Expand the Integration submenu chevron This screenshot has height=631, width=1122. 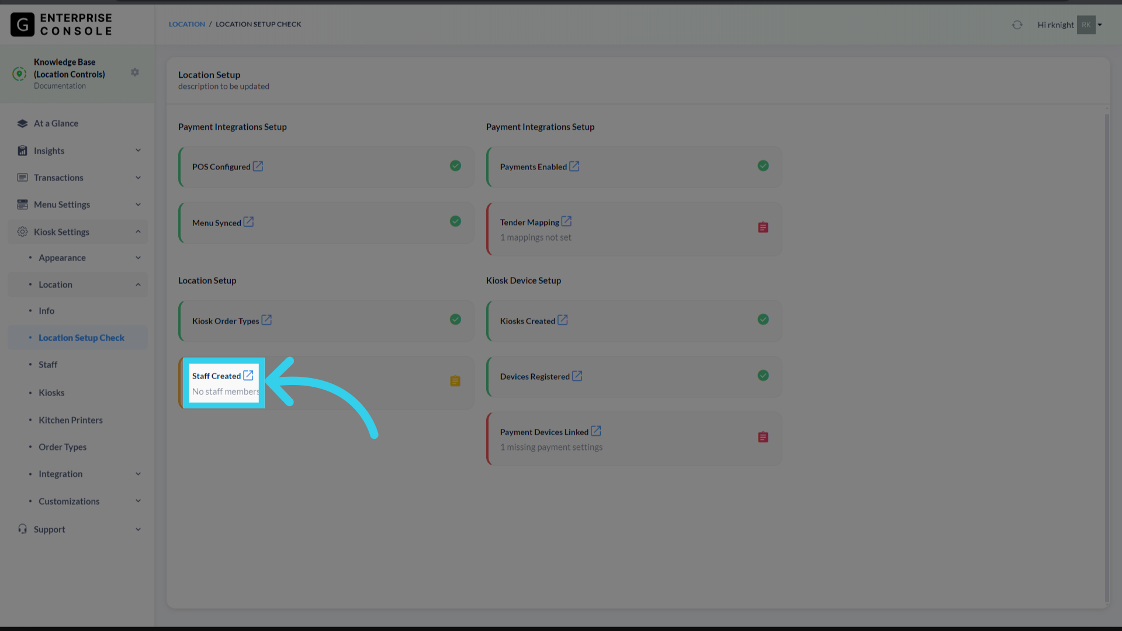pos(138,474)
